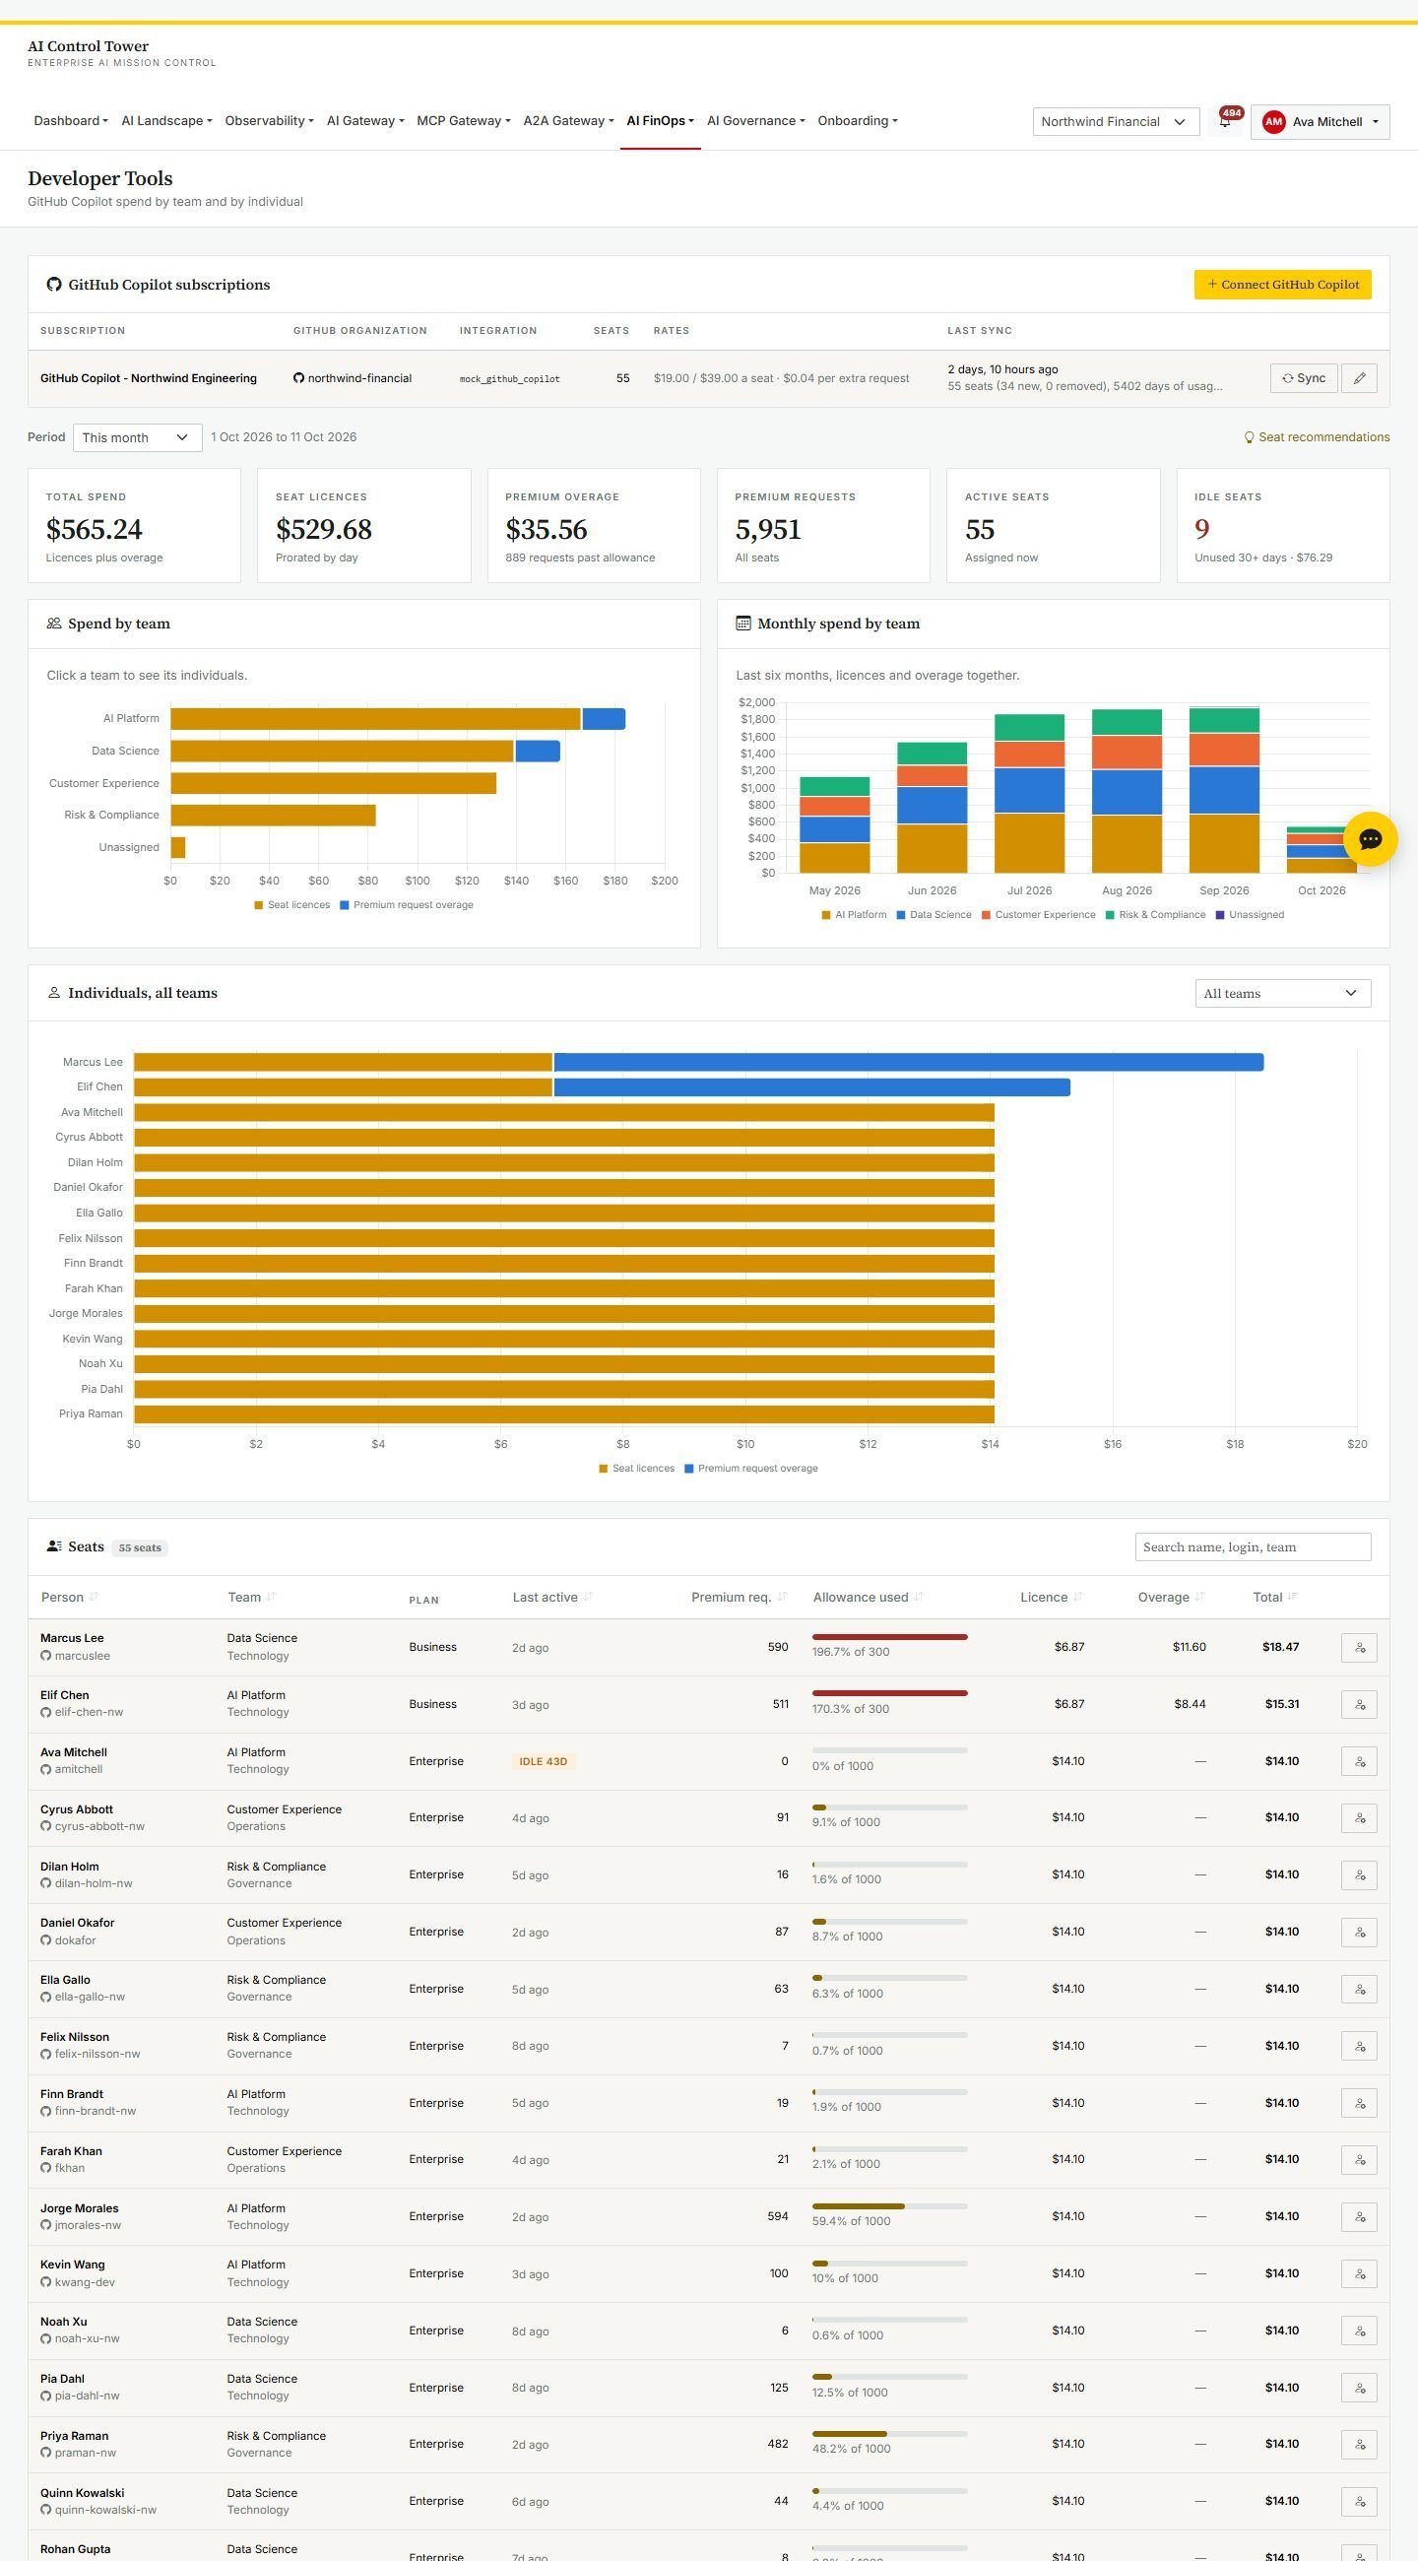Click the Sync button
Image resolution: width=1418 pixels, height=2561 pixels.
[x=1304, y=378]
